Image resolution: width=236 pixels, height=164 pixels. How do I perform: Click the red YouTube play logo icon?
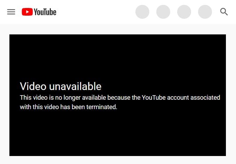coord(27,12)
